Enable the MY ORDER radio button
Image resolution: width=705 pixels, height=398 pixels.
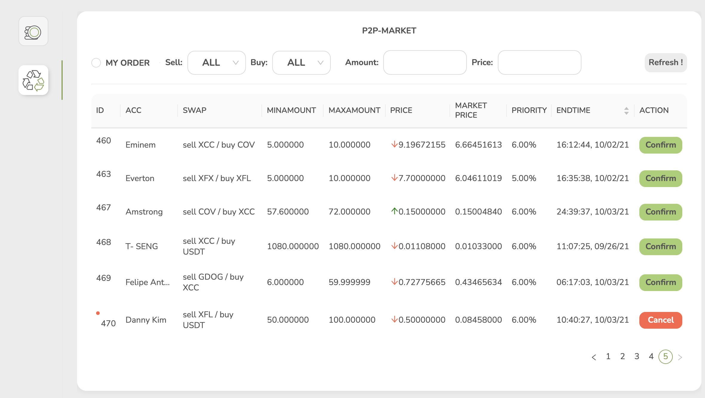[96, 63]
